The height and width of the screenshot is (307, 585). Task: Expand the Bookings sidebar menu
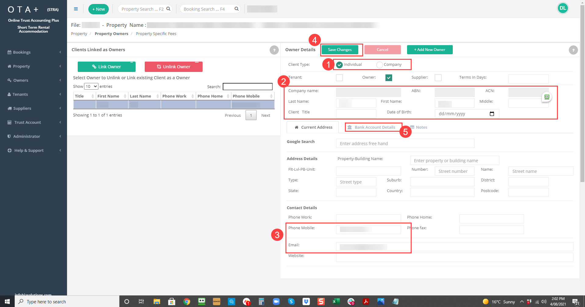pyautogui.click(x=34, y=52)
